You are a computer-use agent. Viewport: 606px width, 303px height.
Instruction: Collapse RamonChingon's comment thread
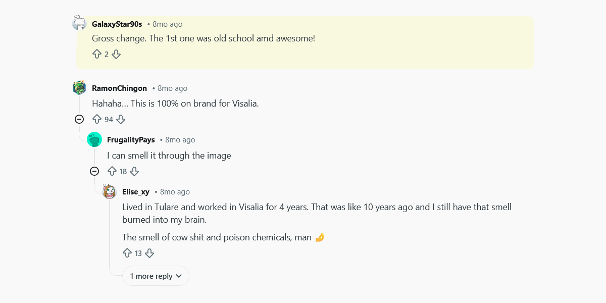click(x=79, y=119)
